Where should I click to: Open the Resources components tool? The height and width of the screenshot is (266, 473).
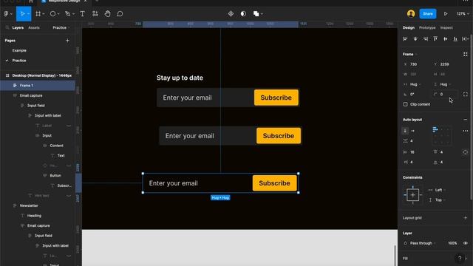[x=95, y=14]
